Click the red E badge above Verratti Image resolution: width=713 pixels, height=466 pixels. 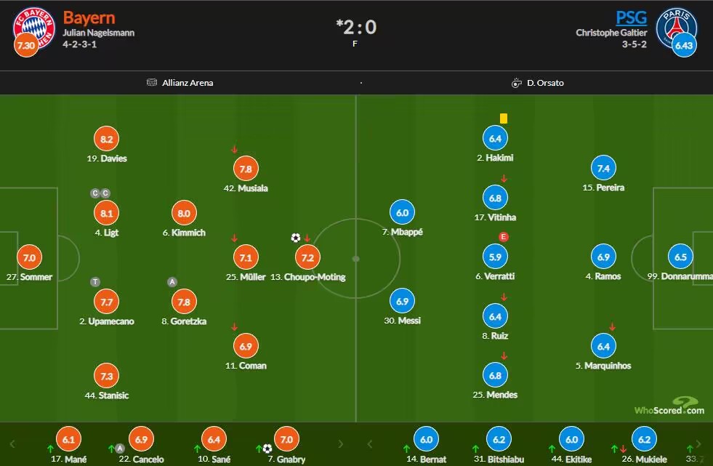point(504,236)
